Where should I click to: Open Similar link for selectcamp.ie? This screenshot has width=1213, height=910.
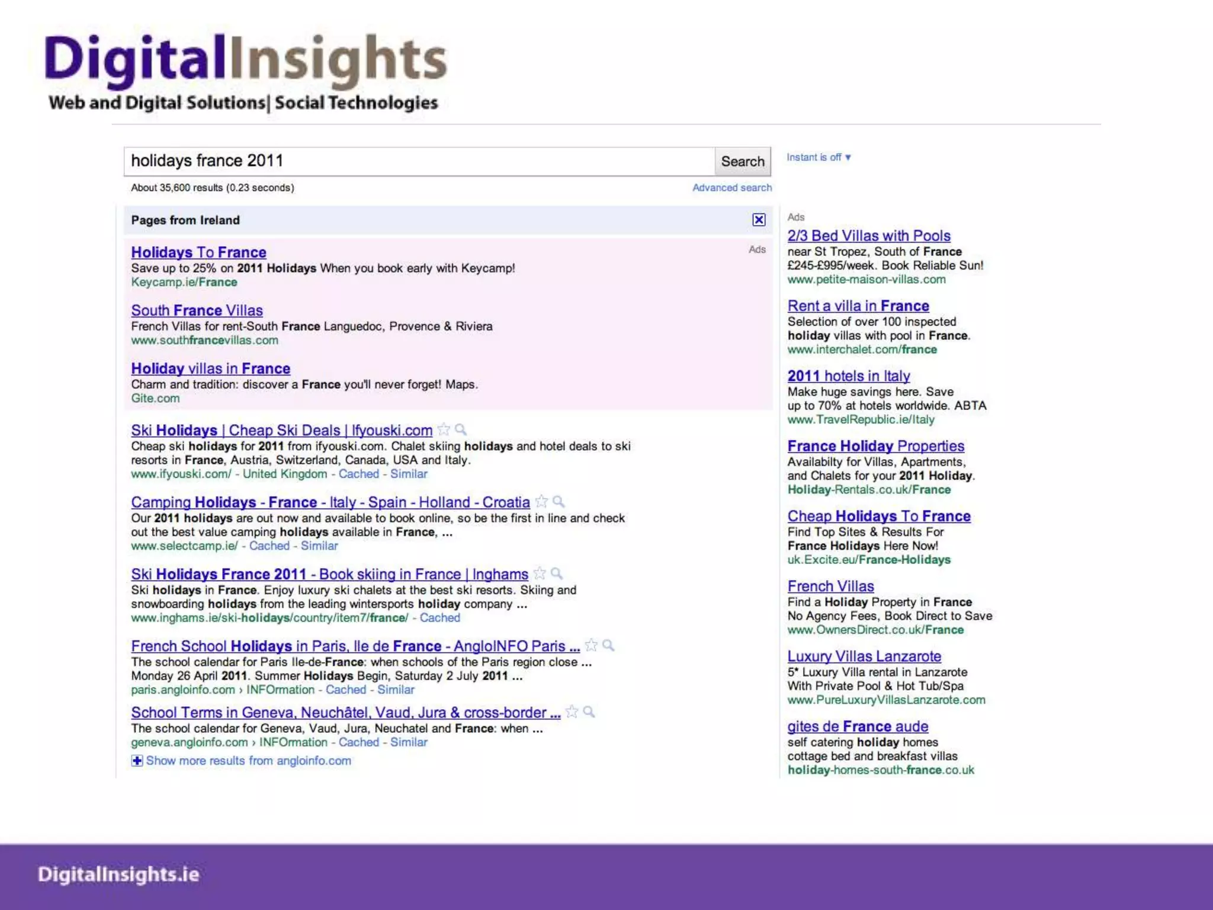(319, 546)
